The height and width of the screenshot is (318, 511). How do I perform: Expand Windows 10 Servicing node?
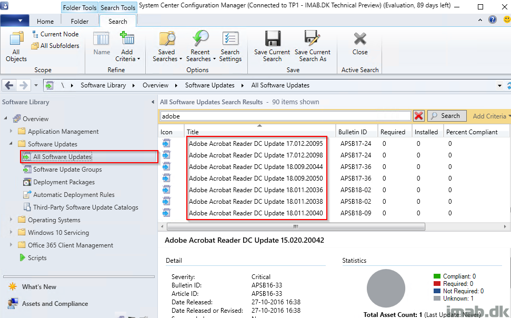pos(11,232)
